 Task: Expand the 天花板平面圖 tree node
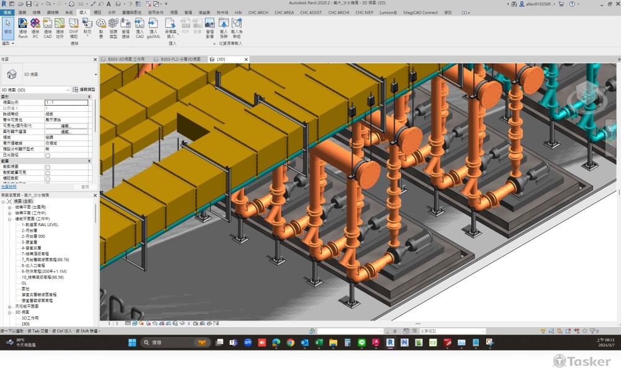click(x=10, y=306)
